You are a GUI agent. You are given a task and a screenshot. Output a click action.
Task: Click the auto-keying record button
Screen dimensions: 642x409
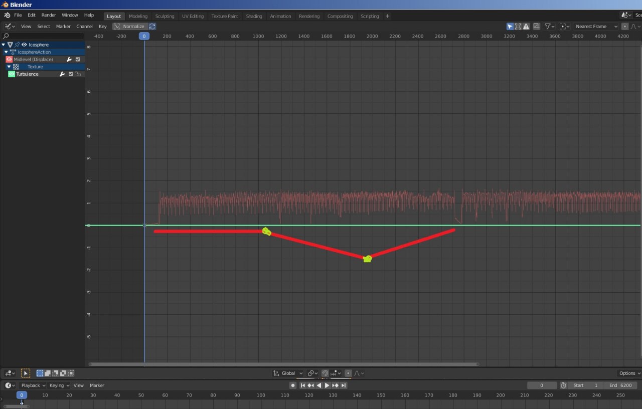[x=293, y=385]
